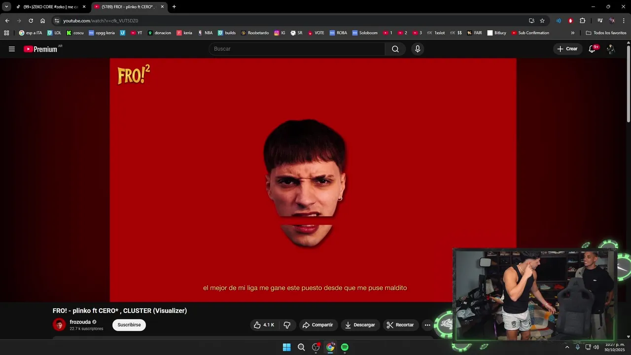Install app icon in address bar

pyautogui.click(x=531, y=21)
